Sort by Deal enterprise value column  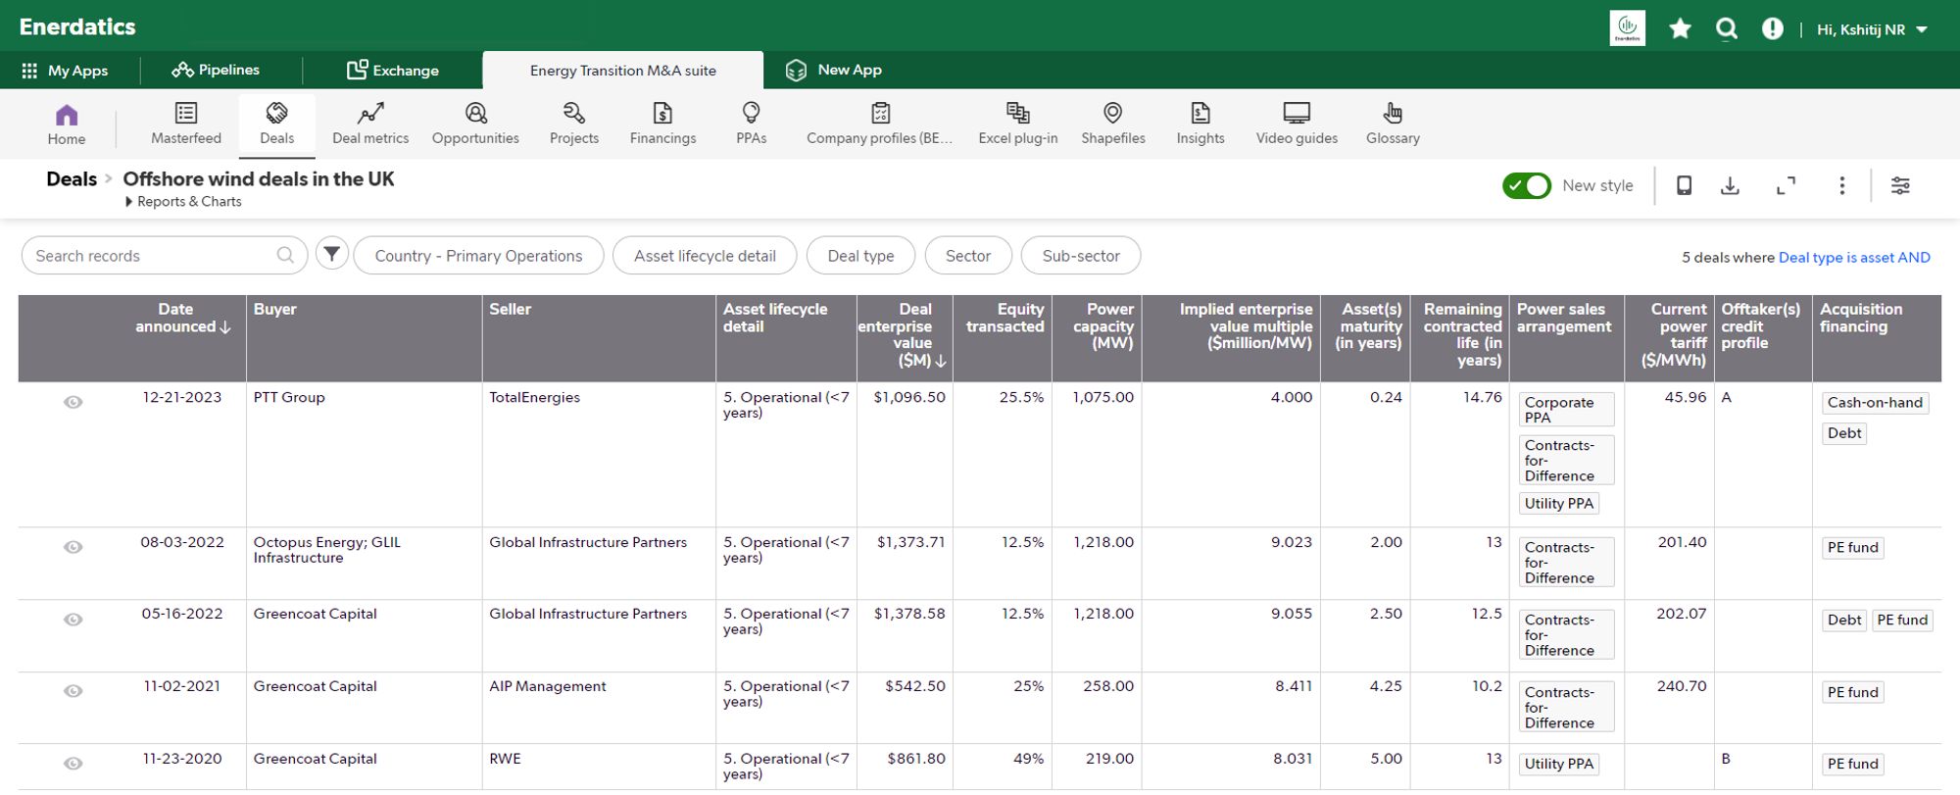(904, 335)
